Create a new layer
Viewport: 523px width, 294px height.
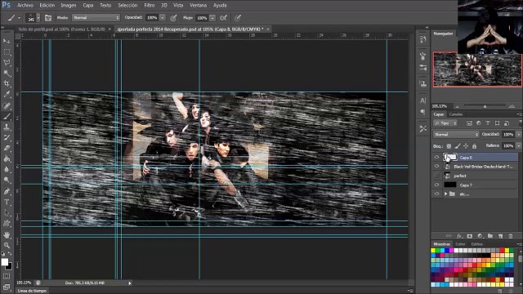(500, 236)
